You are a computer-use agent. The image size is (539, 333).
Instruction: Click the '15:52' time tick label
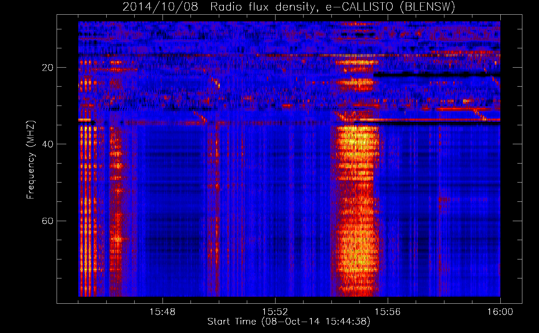tap(275, 312)
